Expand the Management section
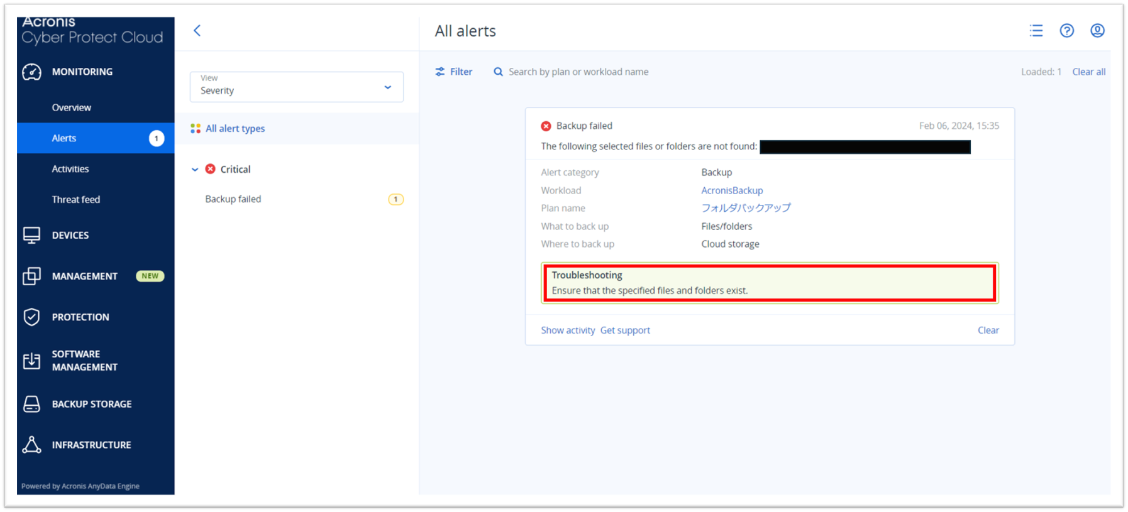The width and height of the screenshot is (1128, 512). point(84,276)
